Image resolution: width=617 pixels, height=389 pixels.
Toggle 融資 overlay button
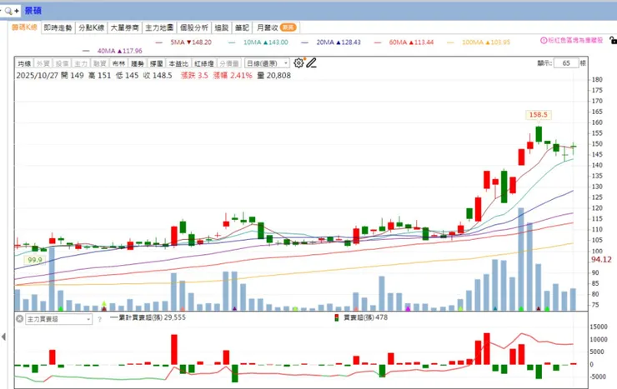[99, 63]
